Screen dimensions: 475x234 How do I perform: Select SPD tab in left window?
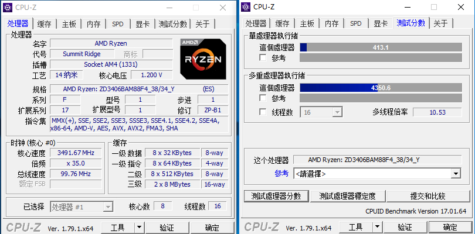[x=118, y=24]
